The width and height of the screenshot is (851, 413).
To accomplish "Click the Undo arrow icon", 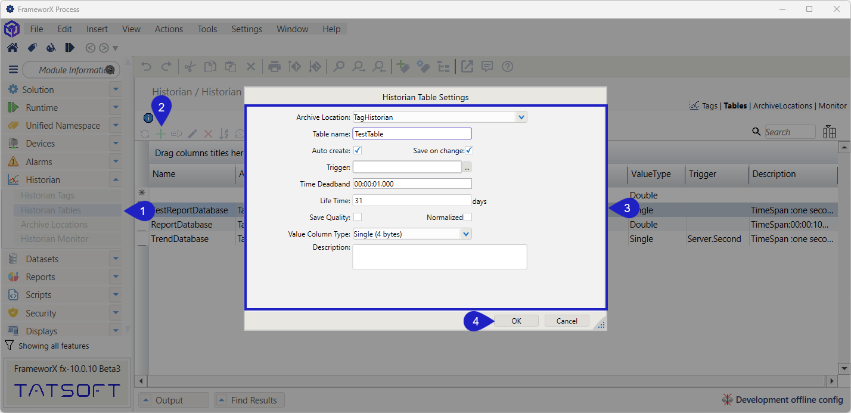I will [147, 67].
